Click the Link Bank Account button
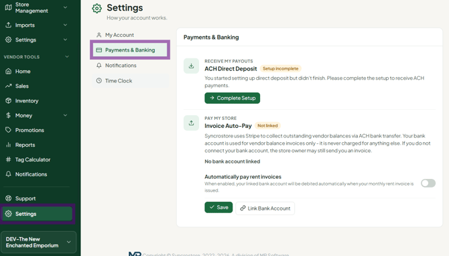 265,208
